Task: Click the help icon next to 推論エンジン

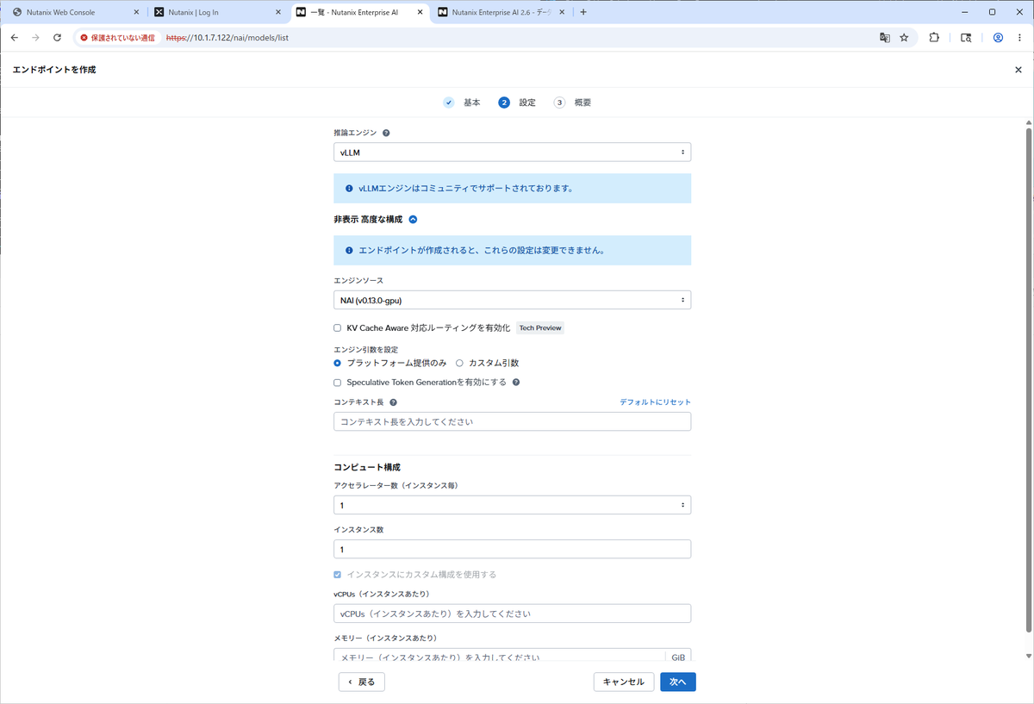Action: 386,134
